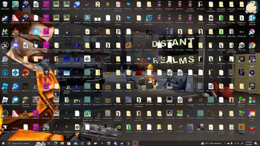
Task: Select the Unity Hub desktop shortcut
Action: [x=242, y=46]
